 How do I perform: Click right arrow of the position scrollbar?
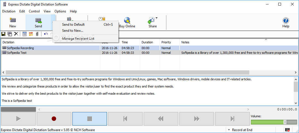248,109
